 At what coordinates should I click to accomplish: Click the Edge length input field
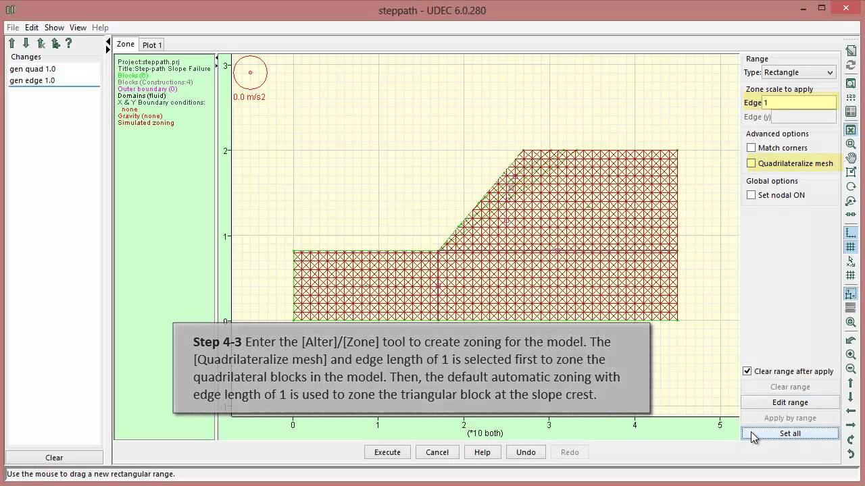click(x=799, y=103)
